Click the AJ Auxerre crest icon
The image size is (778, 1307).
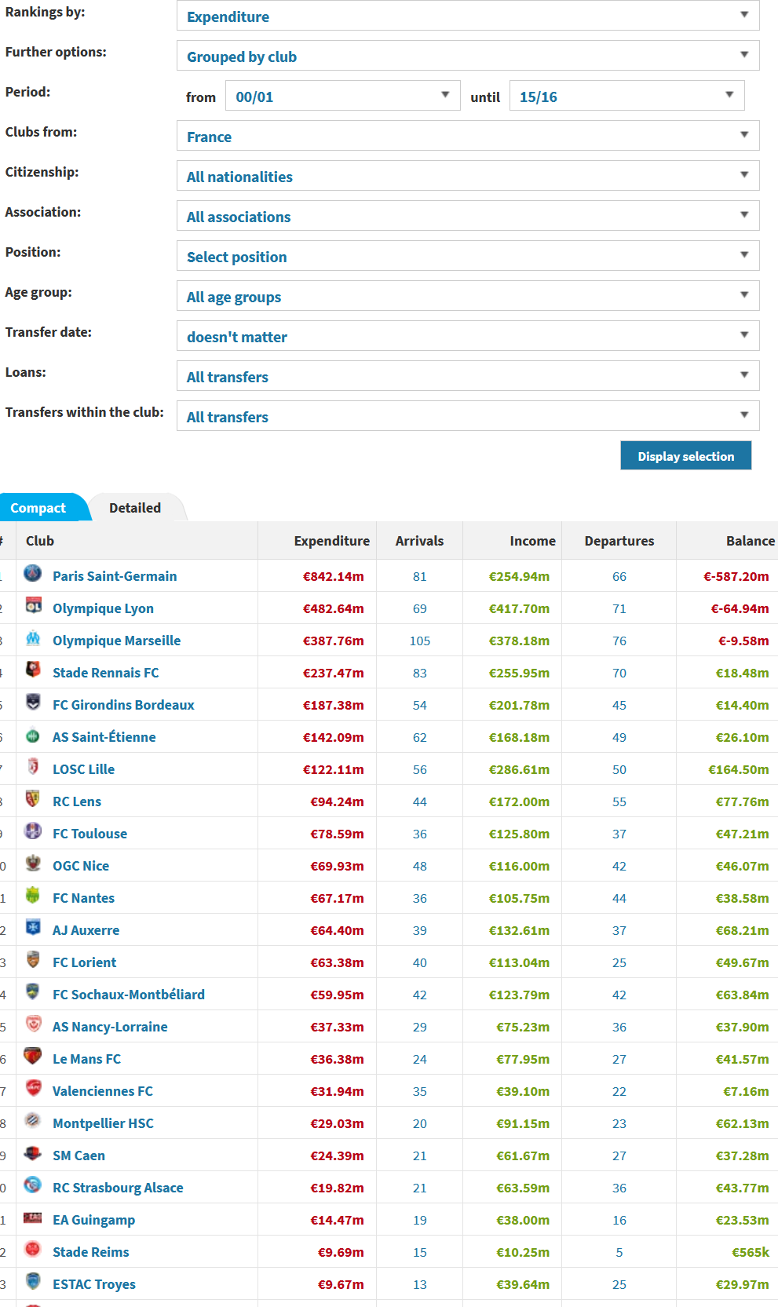[32, 928]
